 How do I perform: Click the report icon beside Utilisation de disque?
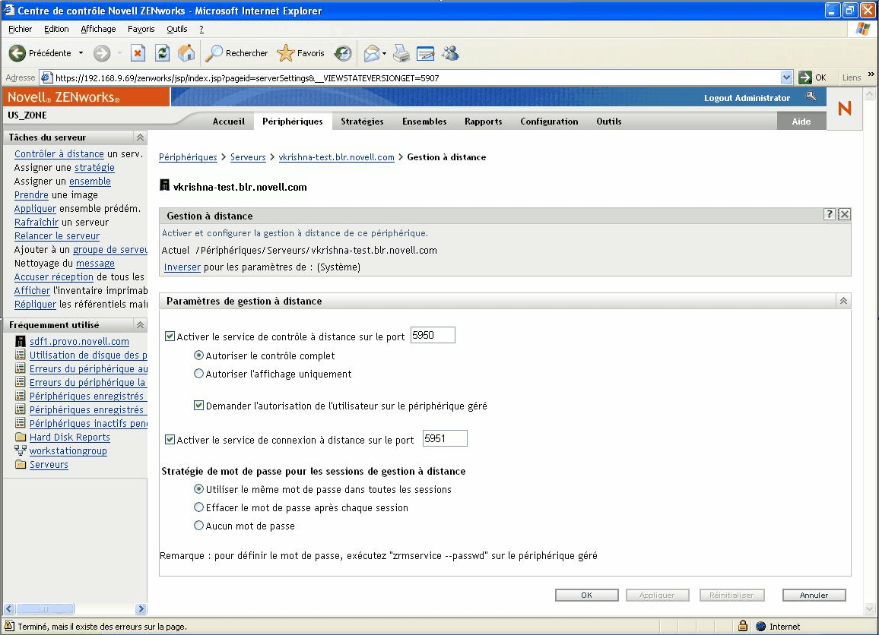tap(21, 352)
